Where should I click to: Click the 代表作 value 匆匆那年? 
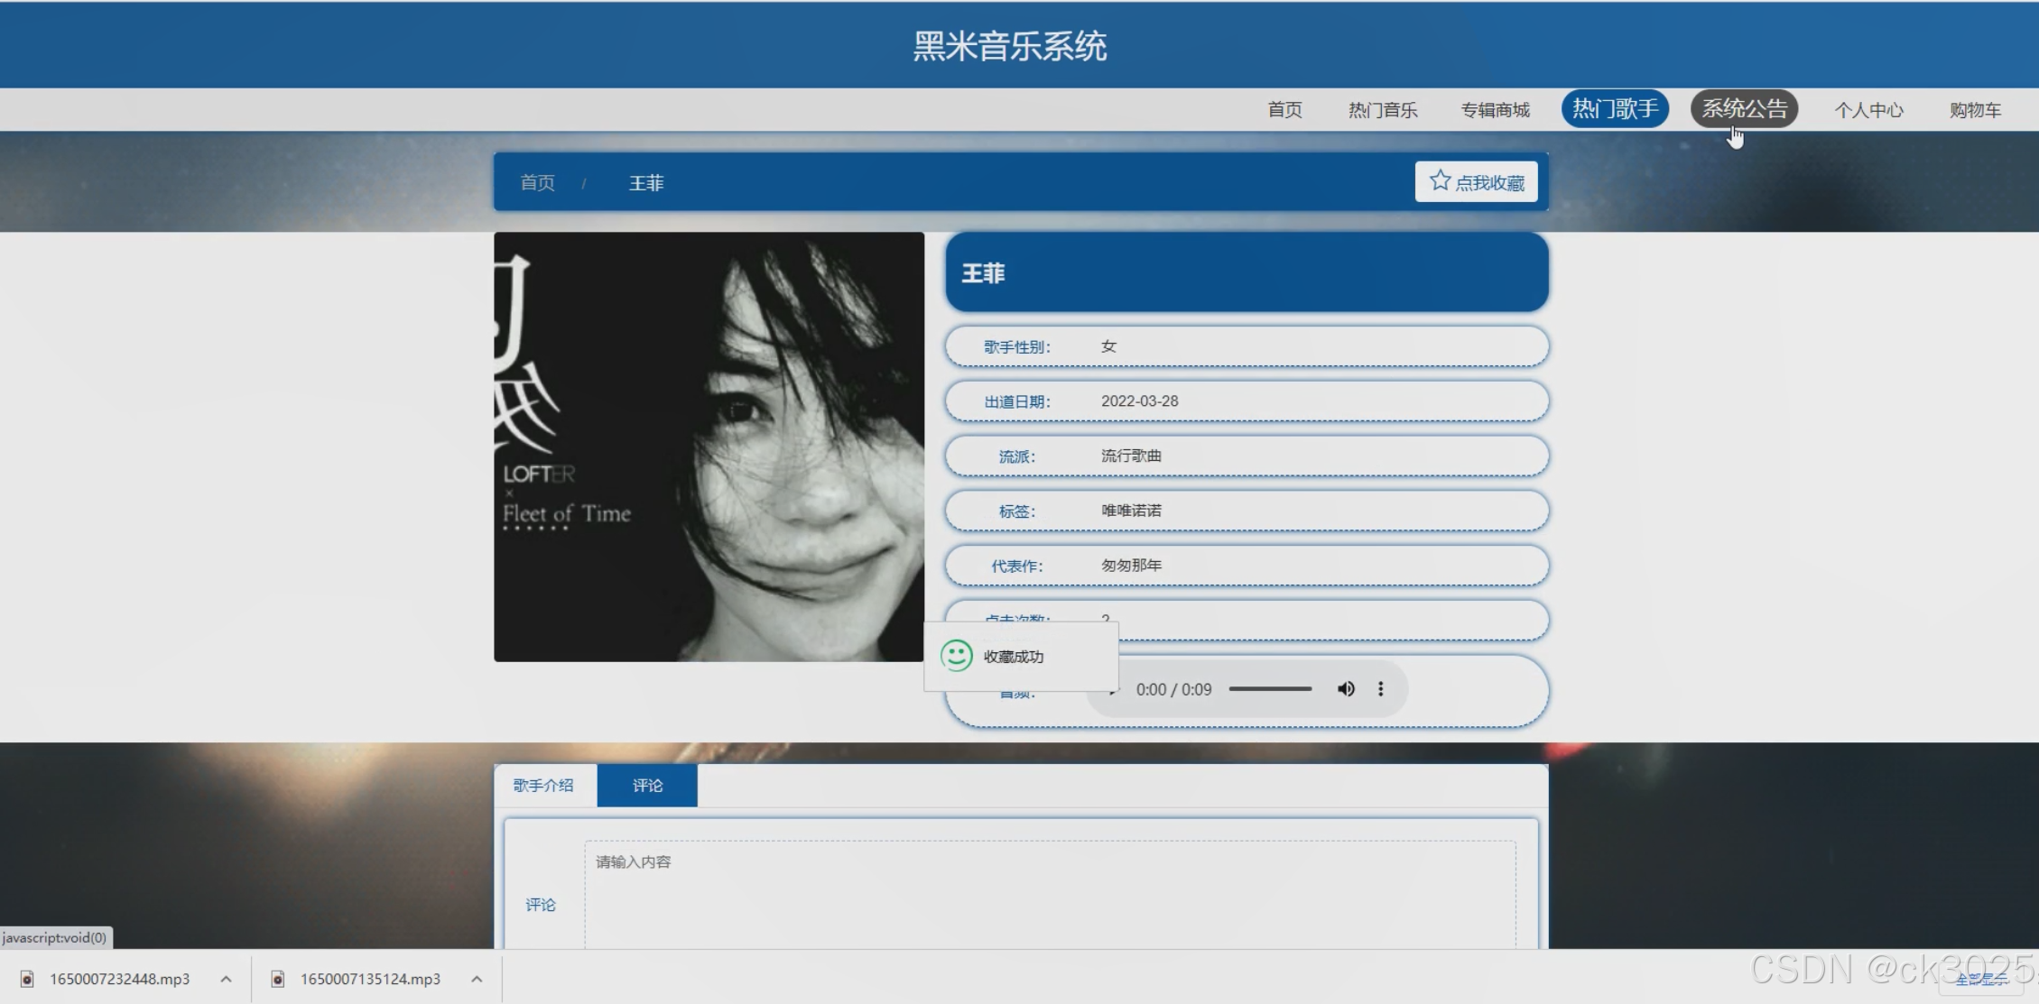point(1131,566)
